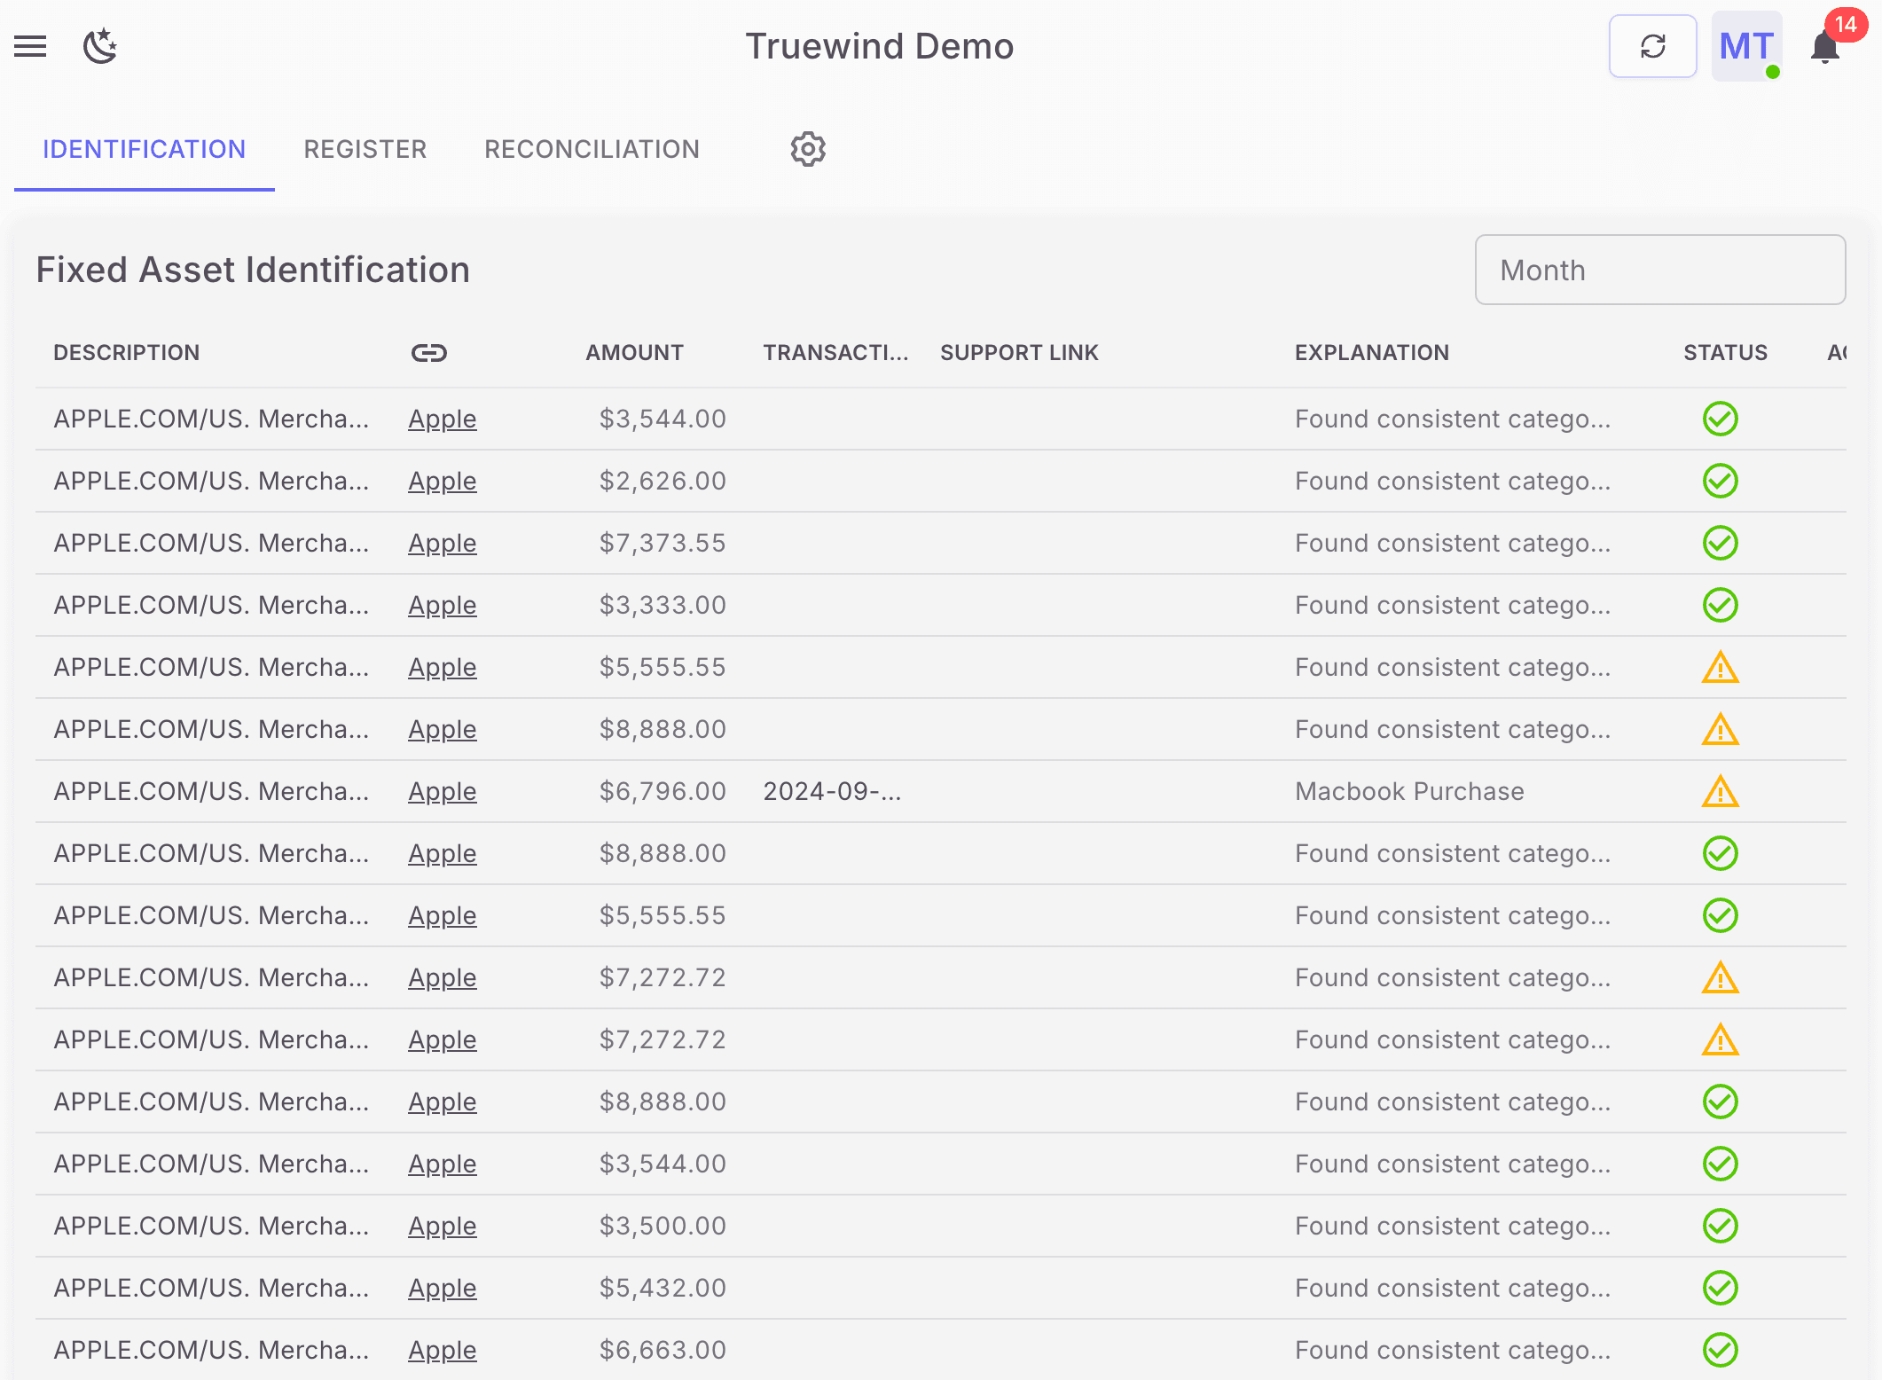
Task: Toggle dark mode moon icon
Action: point(100,46)
